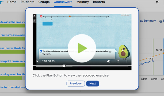The height and width of the screenshot is (96, 164).
Task: Click the red X icon by the number line
Action: point(41,16)
